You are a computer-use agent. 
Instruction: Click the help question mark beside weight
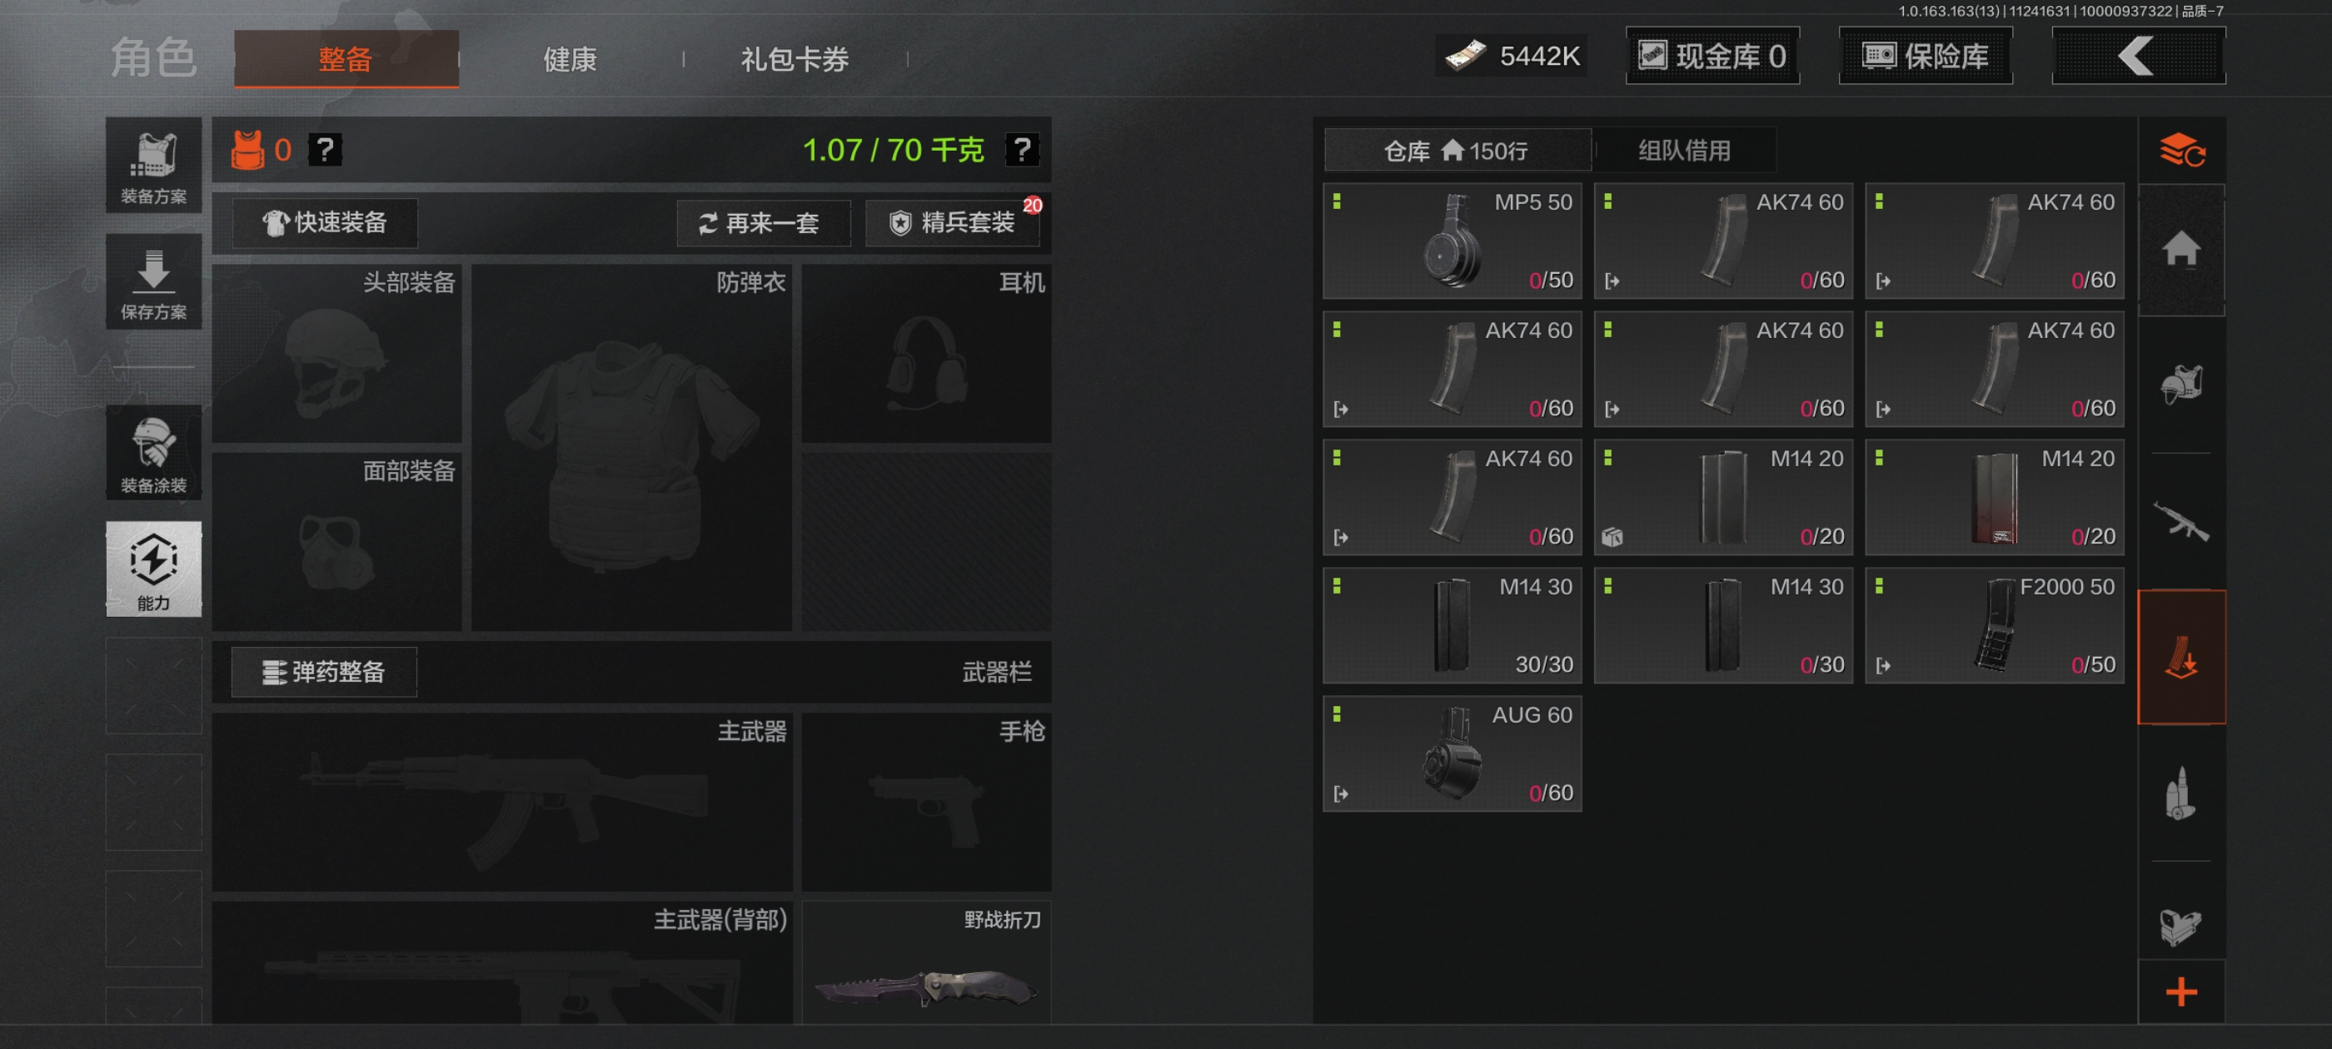point(1022,149)
